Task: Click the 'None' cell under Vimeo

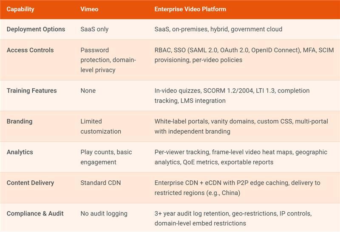Action: pyautogui.click(x=88, y=91)
